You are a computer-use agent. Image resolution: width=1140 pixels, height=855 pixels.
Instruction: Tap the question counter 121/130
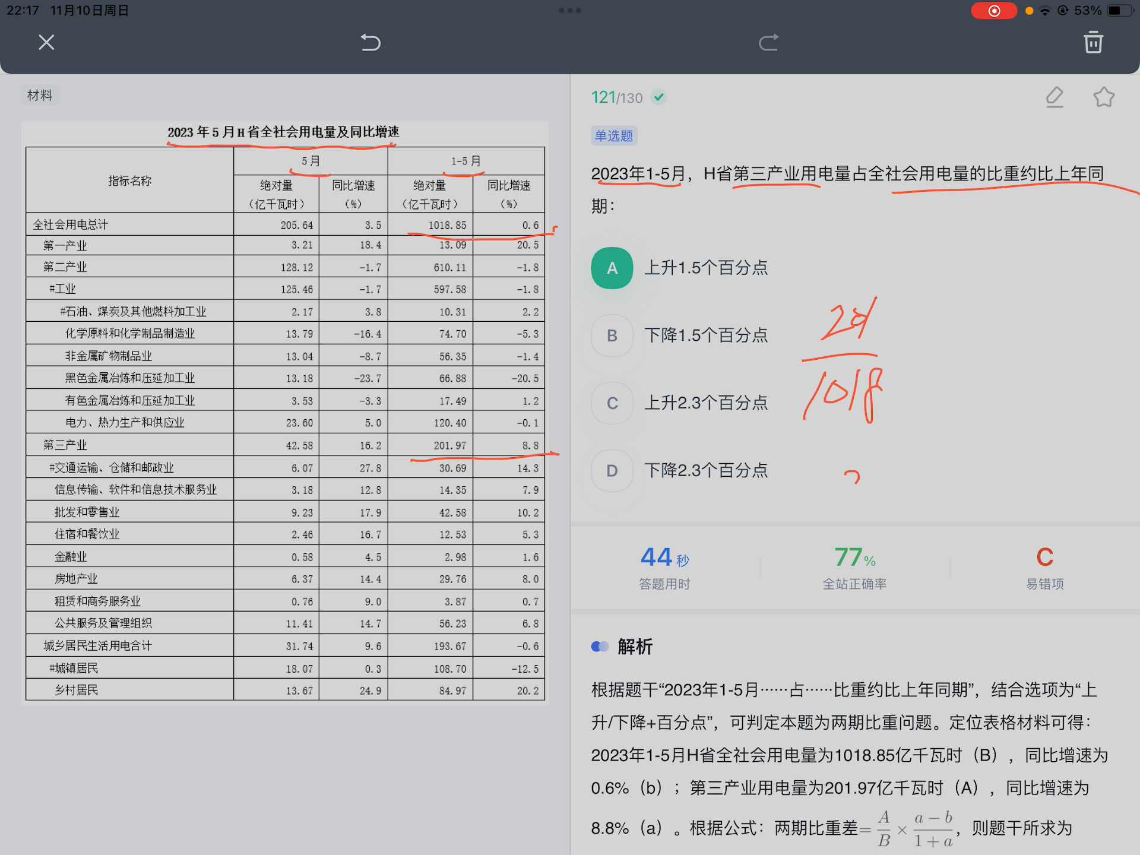(617, 97)
